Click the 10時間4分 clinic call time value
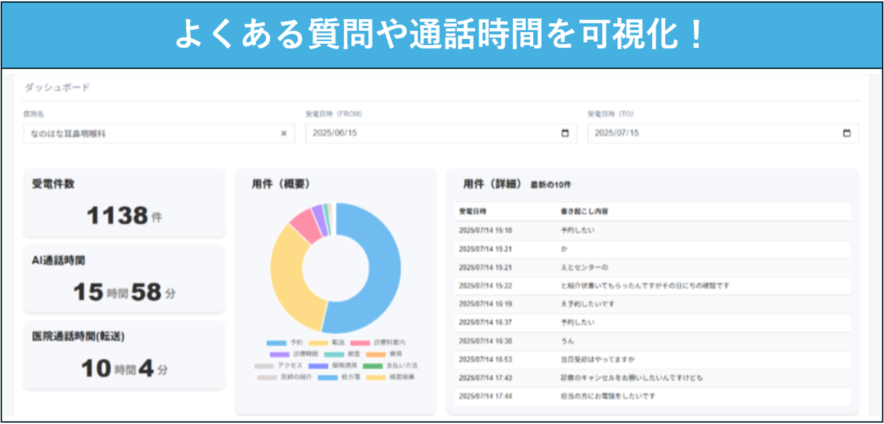This screenshot has width=884, height=424. tap(124, 369)
